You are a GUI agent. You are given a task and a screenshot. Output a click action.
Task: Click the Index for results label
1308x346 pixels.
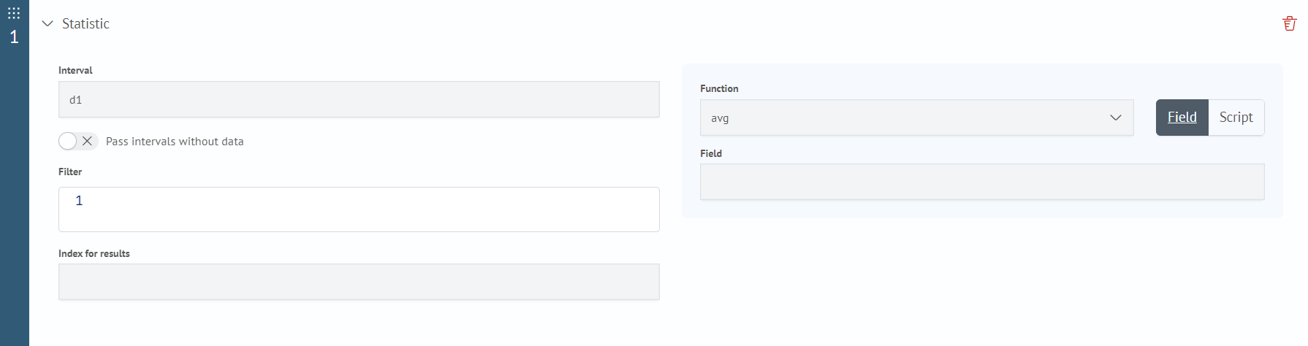(x=94, y=253)
